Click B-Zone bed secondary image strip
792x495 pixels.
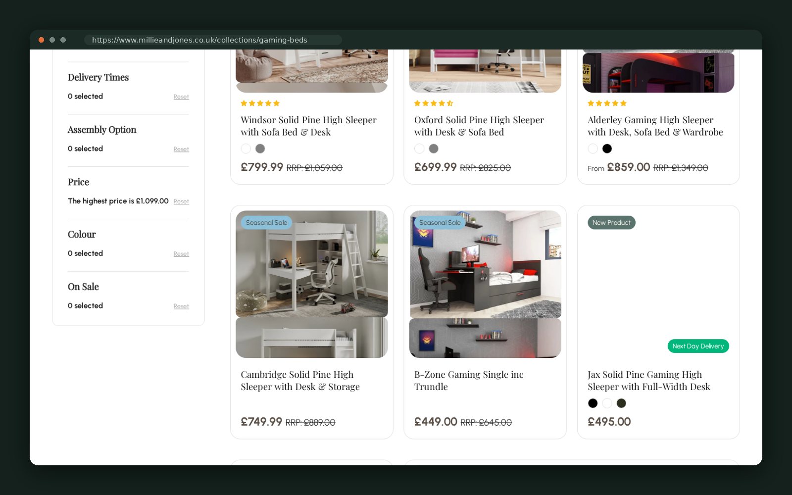pos(485,338)
